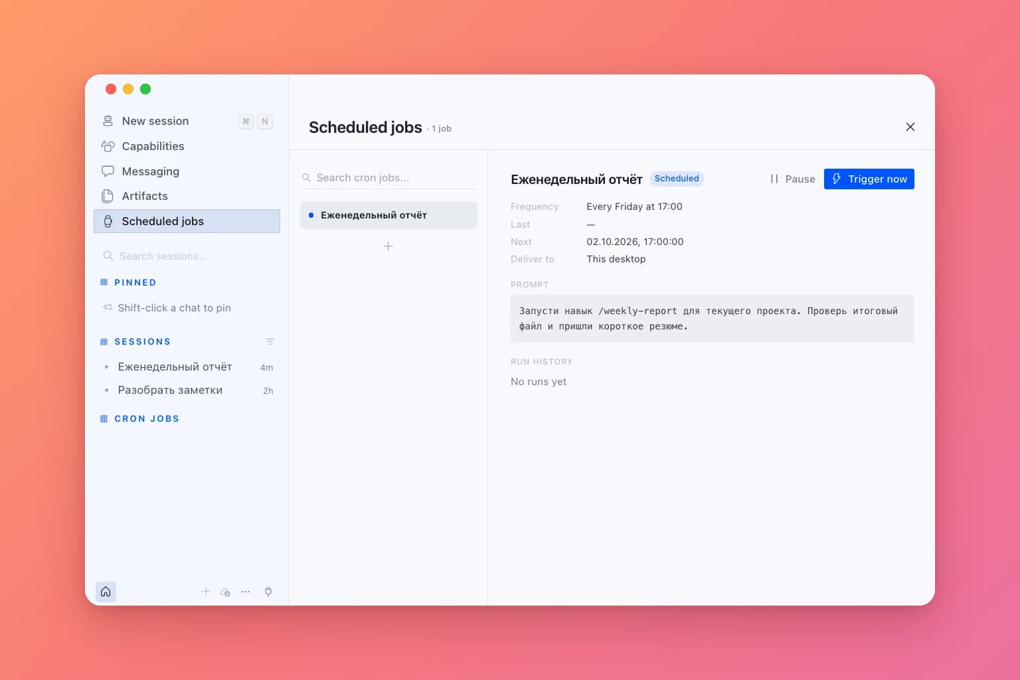Viewport: 1020px width, 680px height.
Task: Click the Scheduled status badge
Action: coord(677,179)
